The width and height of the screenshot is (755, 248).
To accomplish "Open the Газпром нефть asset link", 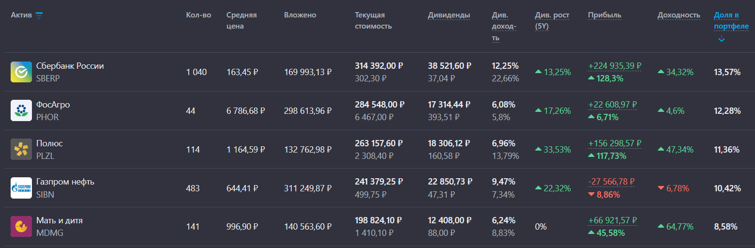I will 65,182.
